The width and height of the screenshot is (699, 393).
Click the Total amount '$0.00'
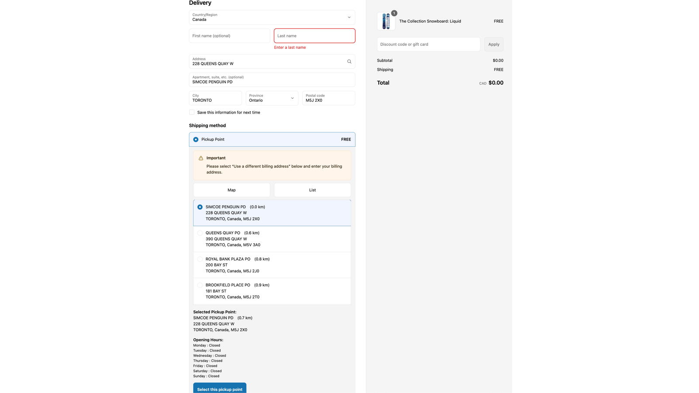(x=496, y=83)
